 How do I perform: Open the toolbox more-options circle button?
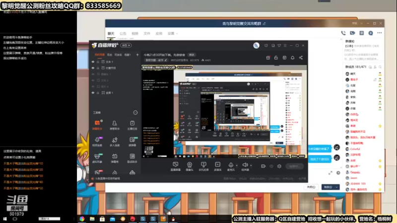point(135,112)
